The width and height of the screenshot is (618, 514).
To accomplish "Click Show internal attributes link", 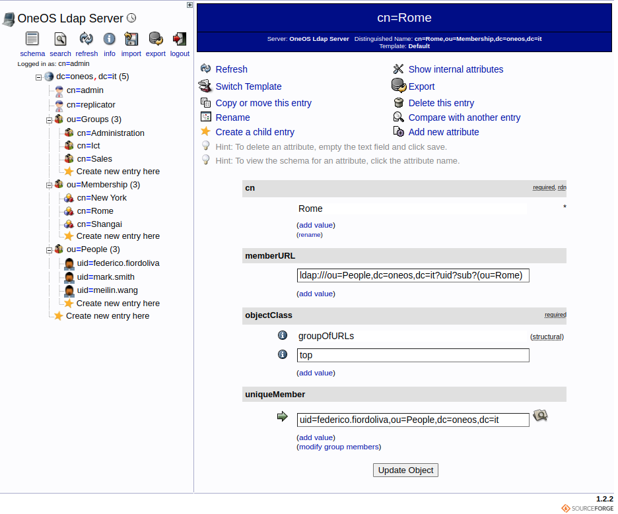I will [456, 69].
